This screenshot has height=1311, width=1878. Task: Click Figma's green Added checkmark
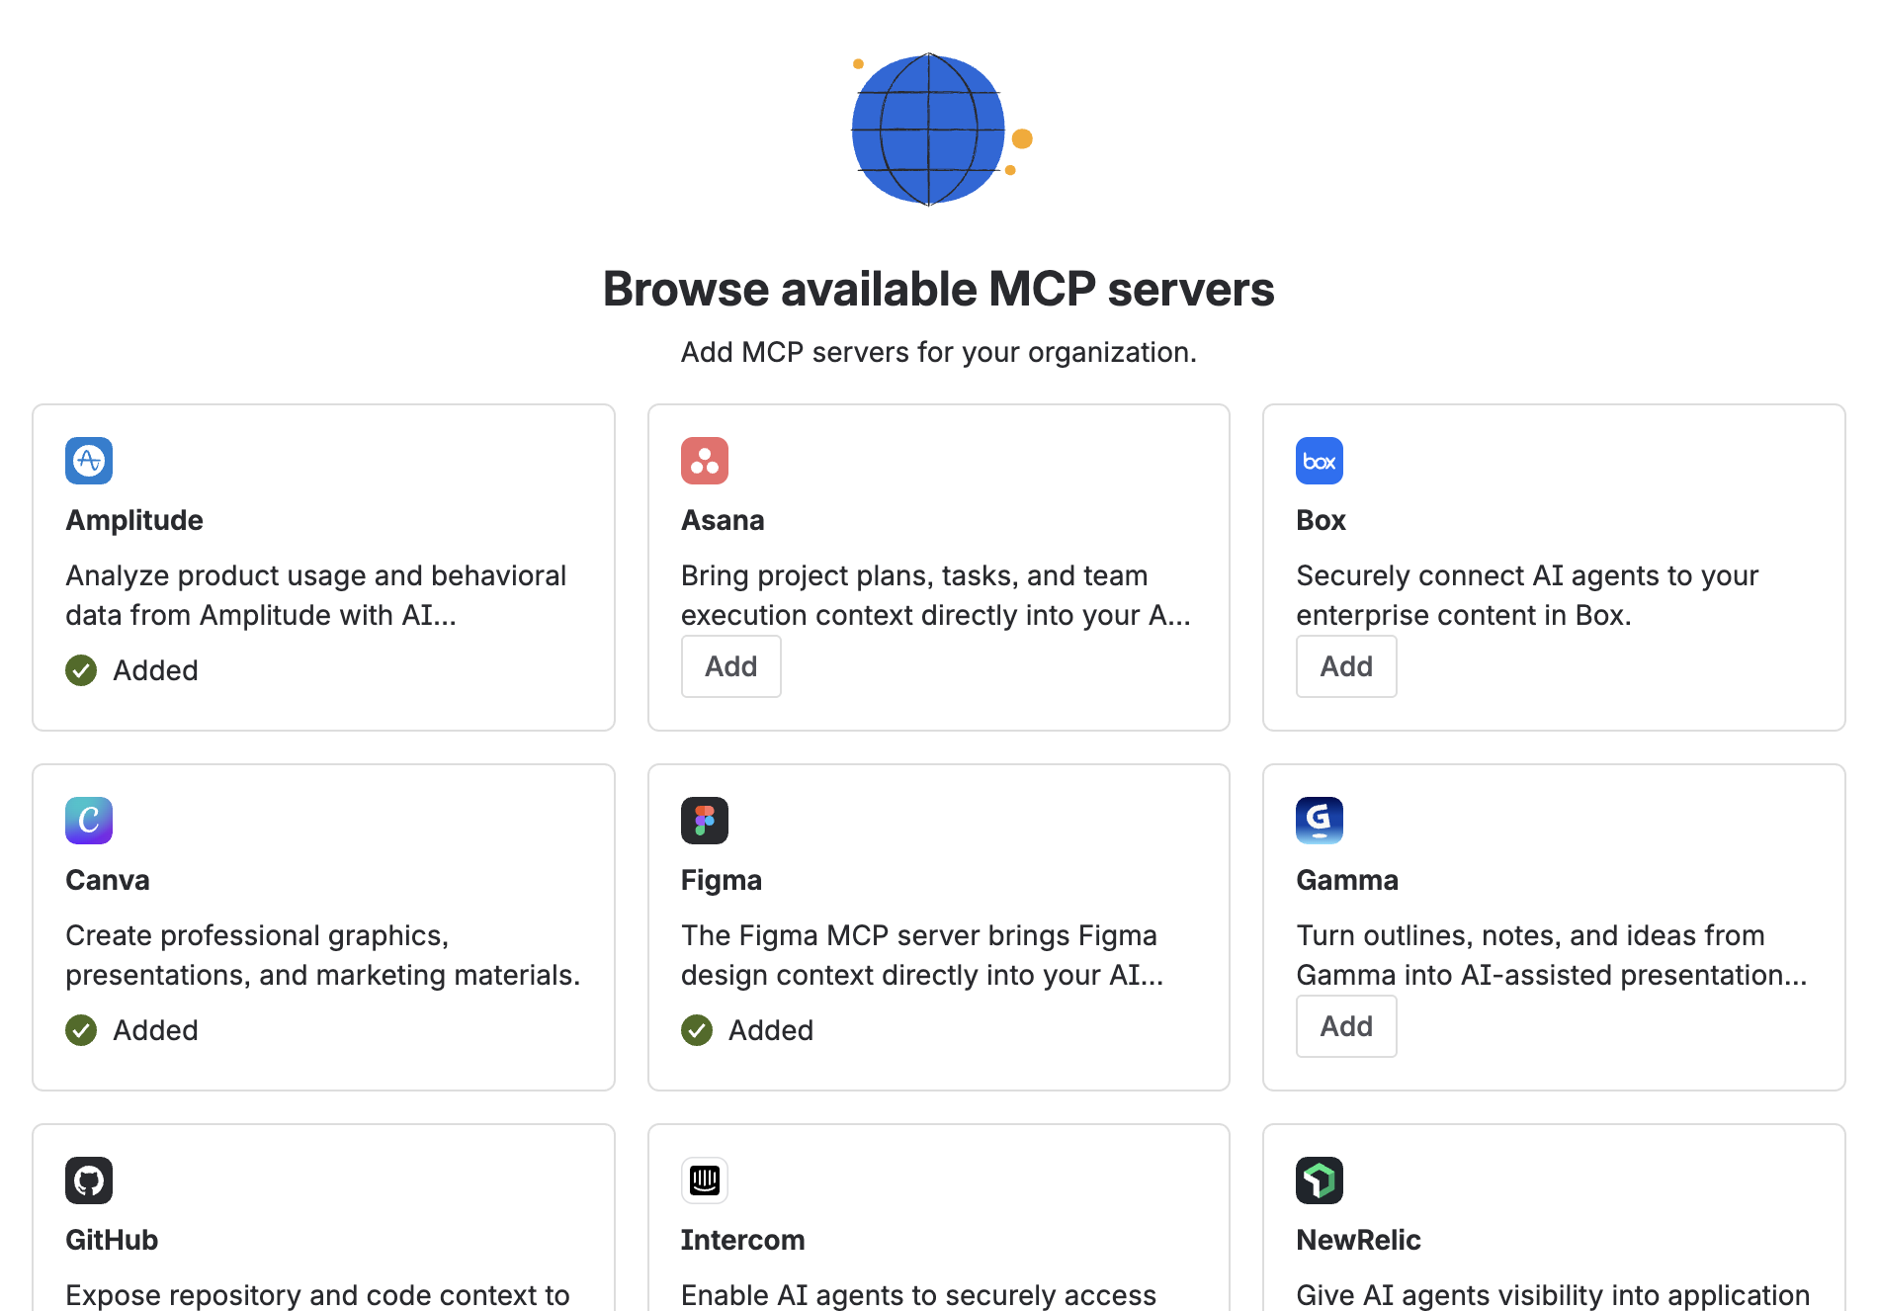(697, 1030)
